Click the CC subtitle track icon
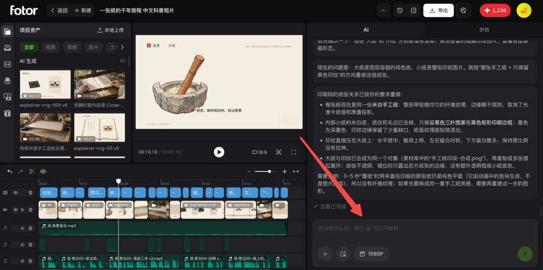This screenshot has height=270, width=543. point(5,193)
